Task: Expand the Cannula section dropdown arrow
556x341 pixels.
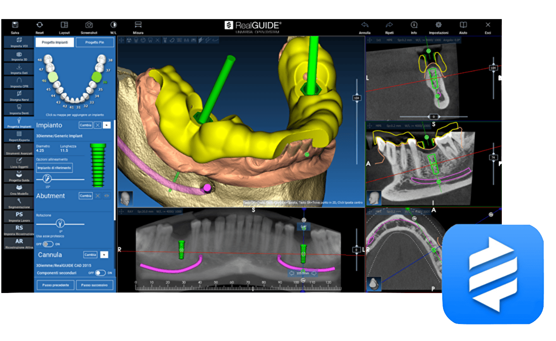Action: (x=104, y=255)
